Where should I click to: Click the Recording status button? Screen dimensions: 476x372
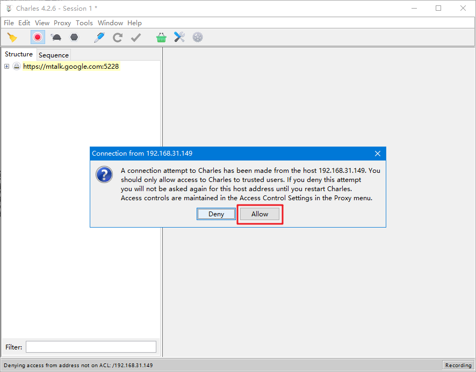pos(458,365)
